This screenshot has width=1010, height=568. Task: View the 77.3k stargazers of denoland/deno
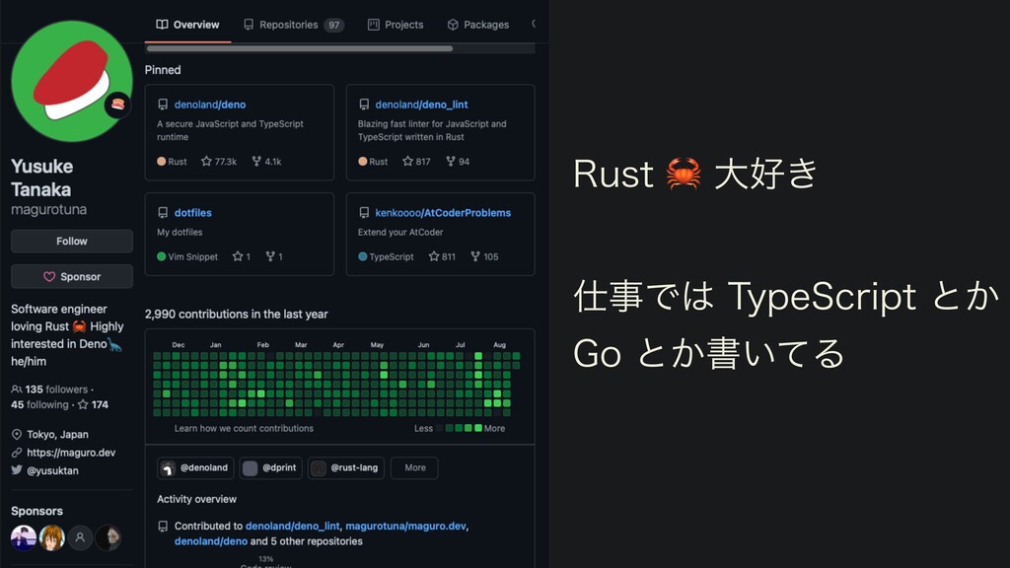point(219,162)
